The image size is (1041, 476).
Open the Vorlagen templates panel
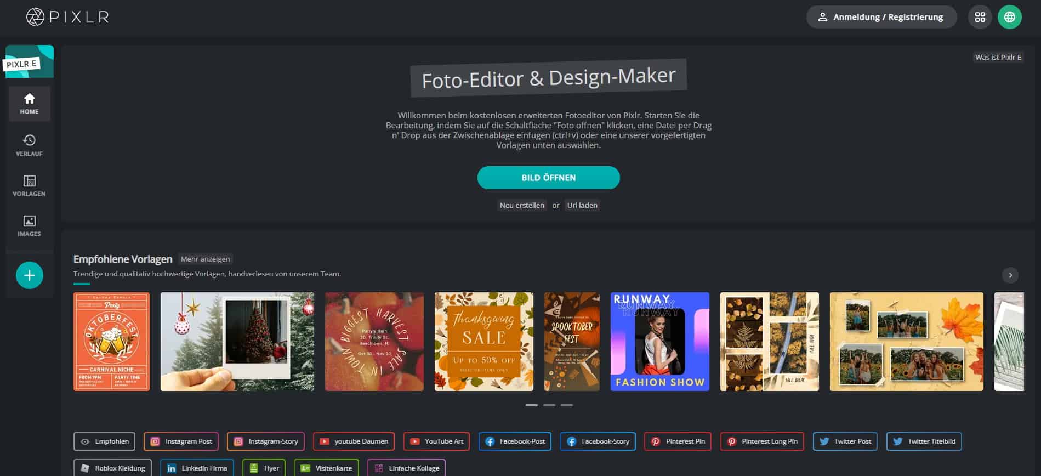(x=30, y=186)
